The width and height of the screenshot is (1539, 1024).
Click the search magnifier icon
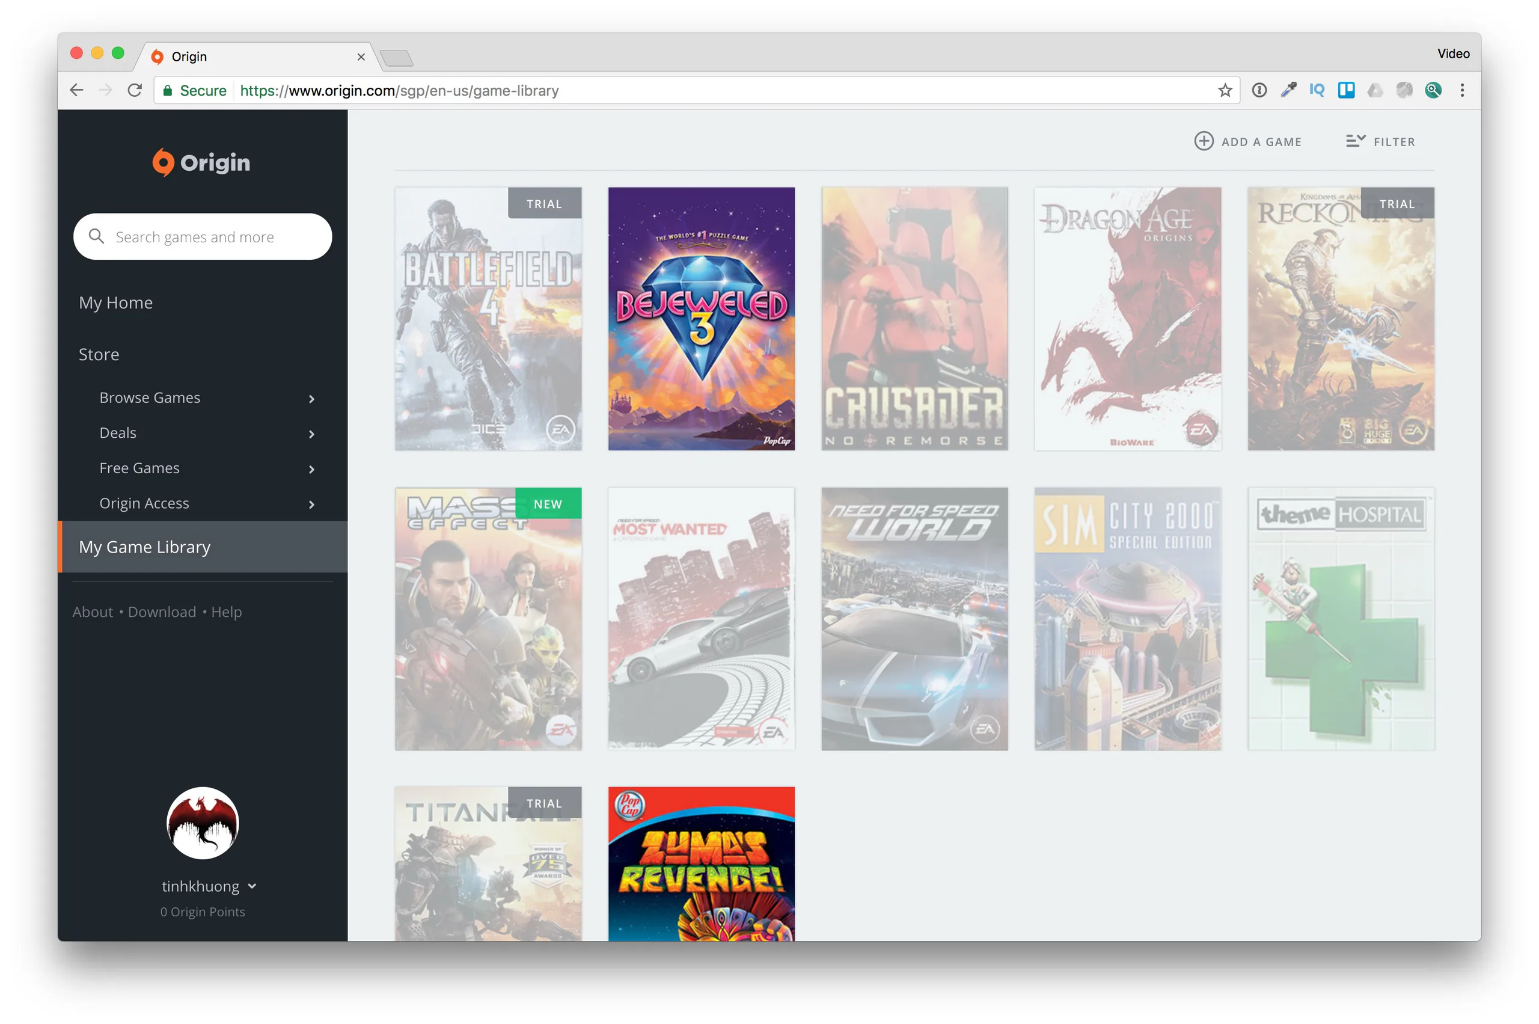tap(96, 236)
